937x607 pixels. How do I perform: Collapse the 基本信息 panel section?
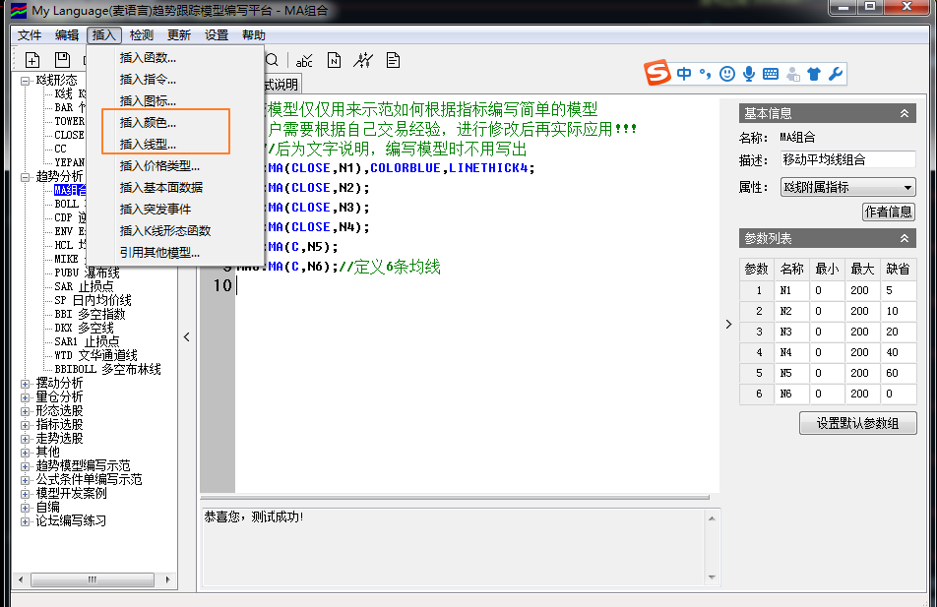tap(905, 114)
